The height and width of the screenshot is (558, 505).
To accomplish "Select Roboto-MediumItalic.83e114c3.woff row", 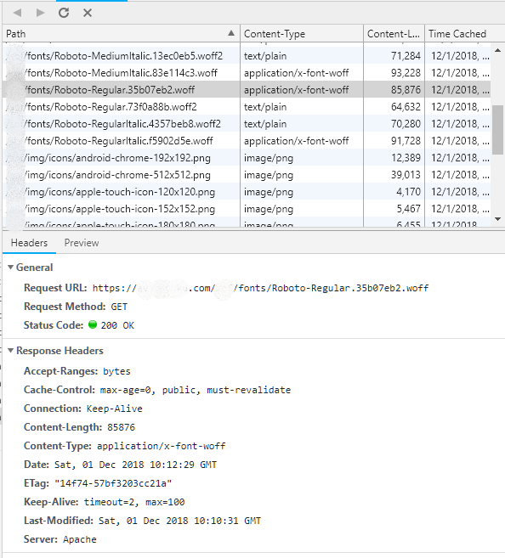I will tap(247, 73).
